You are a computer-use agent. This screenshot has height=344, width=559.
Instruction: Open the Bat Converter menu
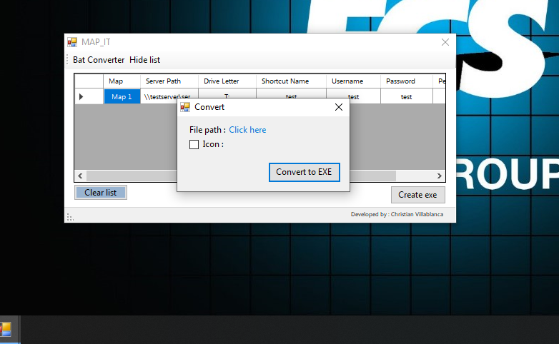click(99, 60)
